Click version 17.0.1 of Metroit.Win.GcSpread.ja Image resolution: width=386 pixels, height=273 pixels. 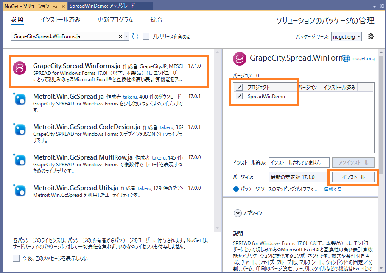194,97
